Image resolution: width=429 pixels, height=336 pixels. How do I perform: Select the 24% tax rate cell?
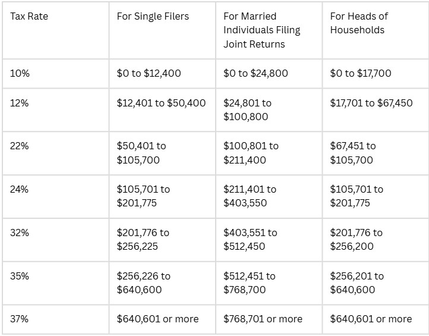[x=20, y=189]
